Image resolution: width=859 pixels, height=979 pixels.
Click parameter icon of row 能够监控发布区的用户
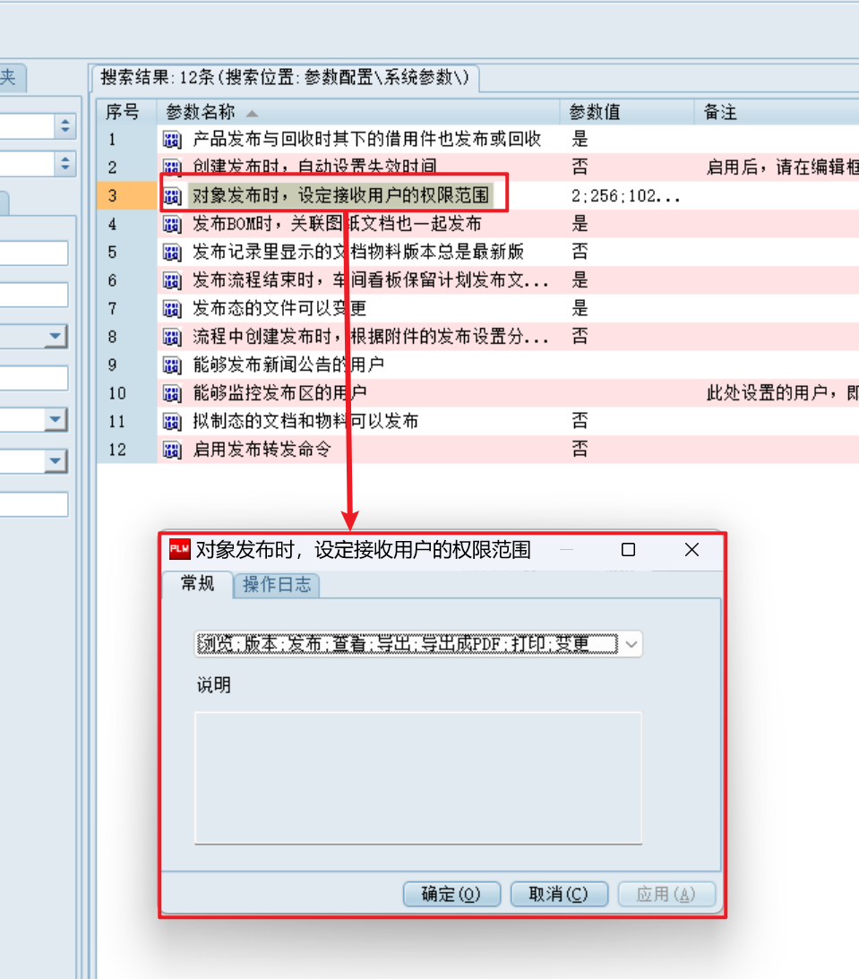pyautogui.click(x=172, y=393)
